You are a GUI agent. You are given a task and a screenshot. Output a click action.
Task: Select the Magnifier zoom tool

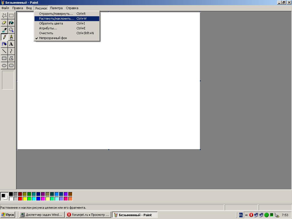click(x=11, y=30)
